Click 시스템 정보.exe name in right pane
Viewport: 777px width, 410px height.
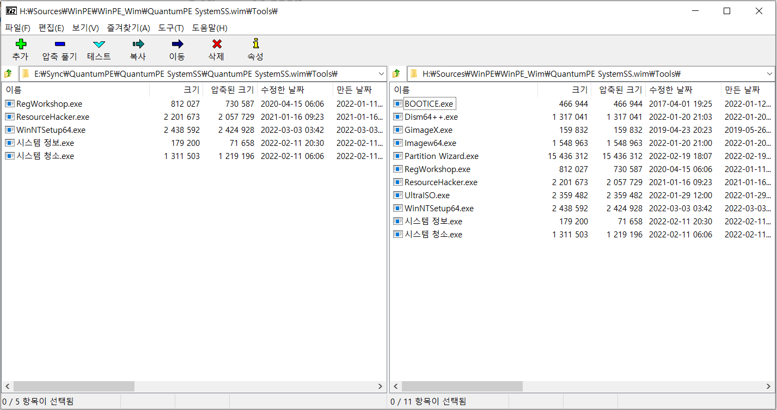pyautogui.click(x=433, y=221)
